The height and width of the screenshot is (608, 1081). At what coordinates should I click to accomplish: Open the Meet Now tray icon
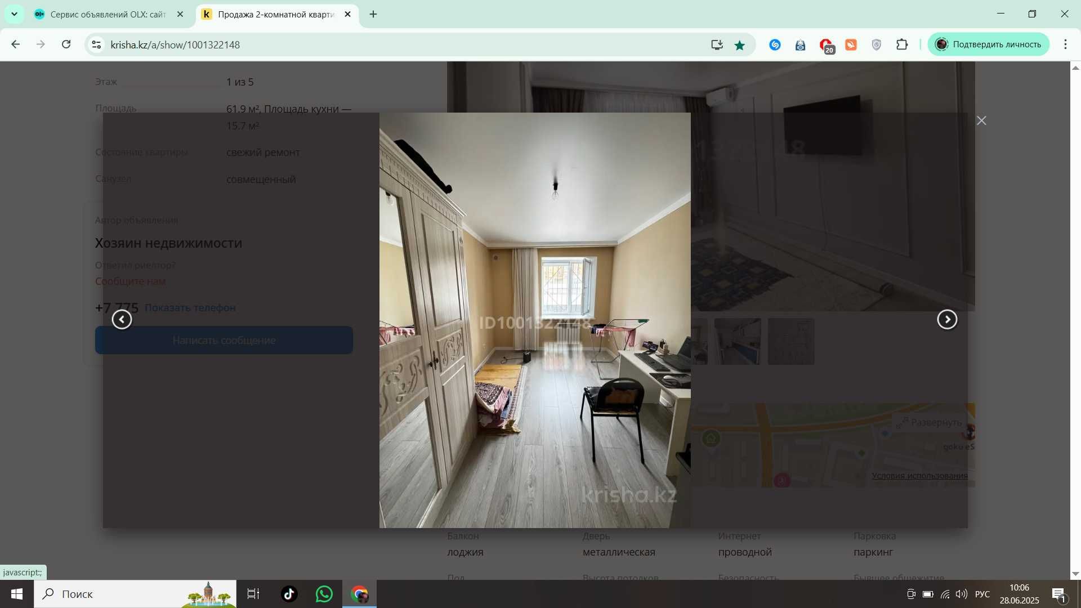pos(911,594)
